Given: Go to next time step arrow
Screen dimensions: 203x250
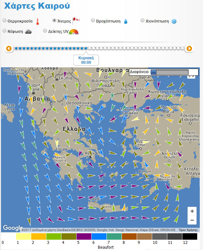Looking at the screenshot, I should pyautogui.click(x=189, y=48).
